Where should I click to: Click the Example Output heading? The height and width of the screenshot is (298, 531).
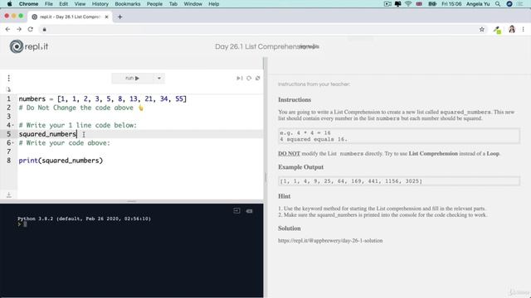point(300,167)
